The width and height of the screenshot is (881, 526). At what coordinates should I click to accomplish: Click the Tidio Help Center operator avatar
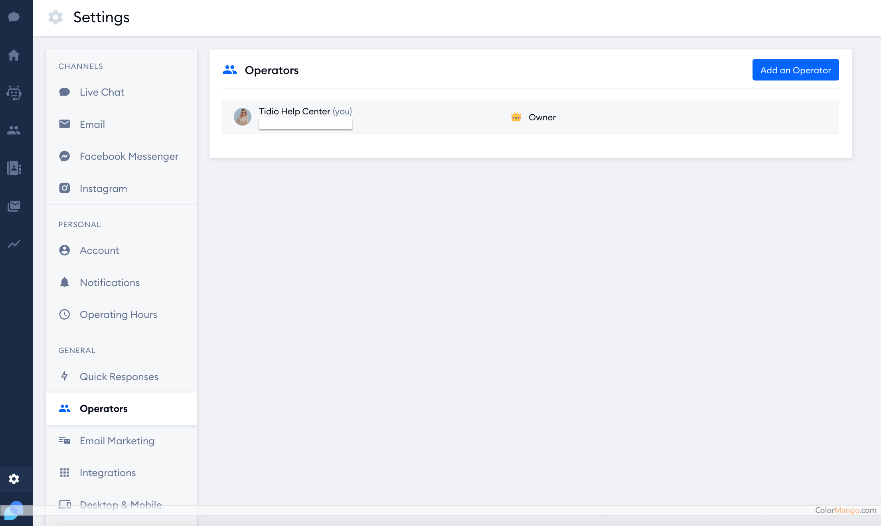tap(242, 117)
